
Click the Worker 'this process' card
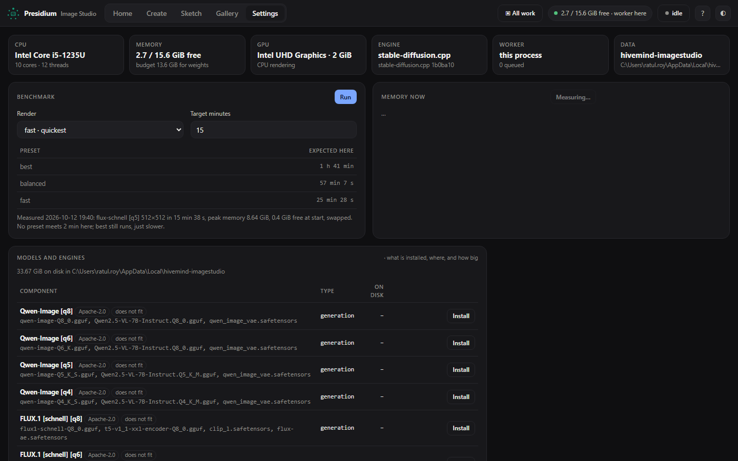click(550, 55)
